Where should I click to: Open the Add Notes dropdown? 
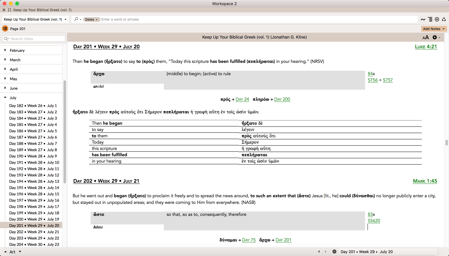click(434, 29)
